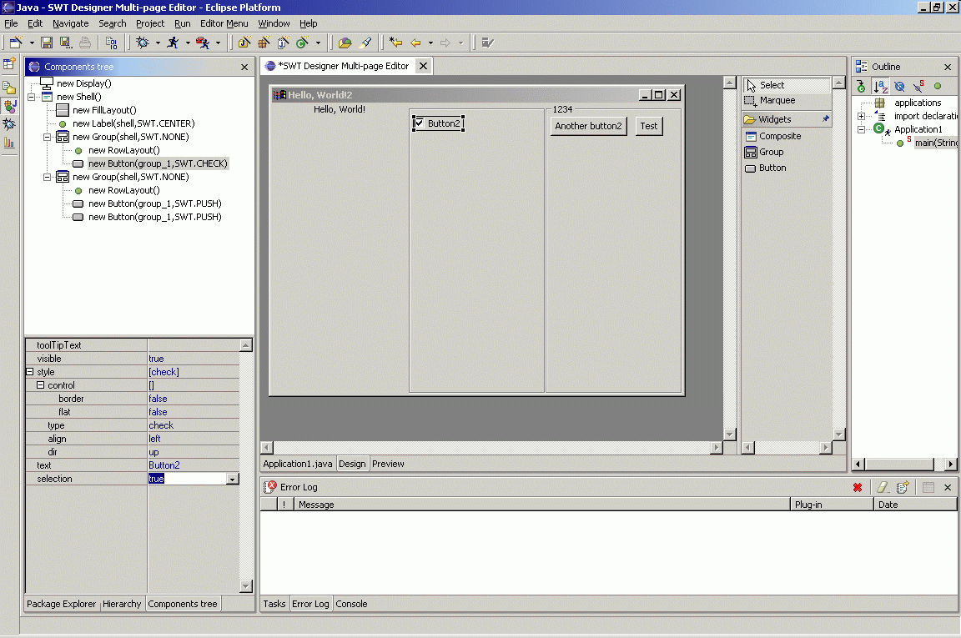The image size is (961, 638).
Task: Click the Last Edit Location arrow icon
Action: 396,43
